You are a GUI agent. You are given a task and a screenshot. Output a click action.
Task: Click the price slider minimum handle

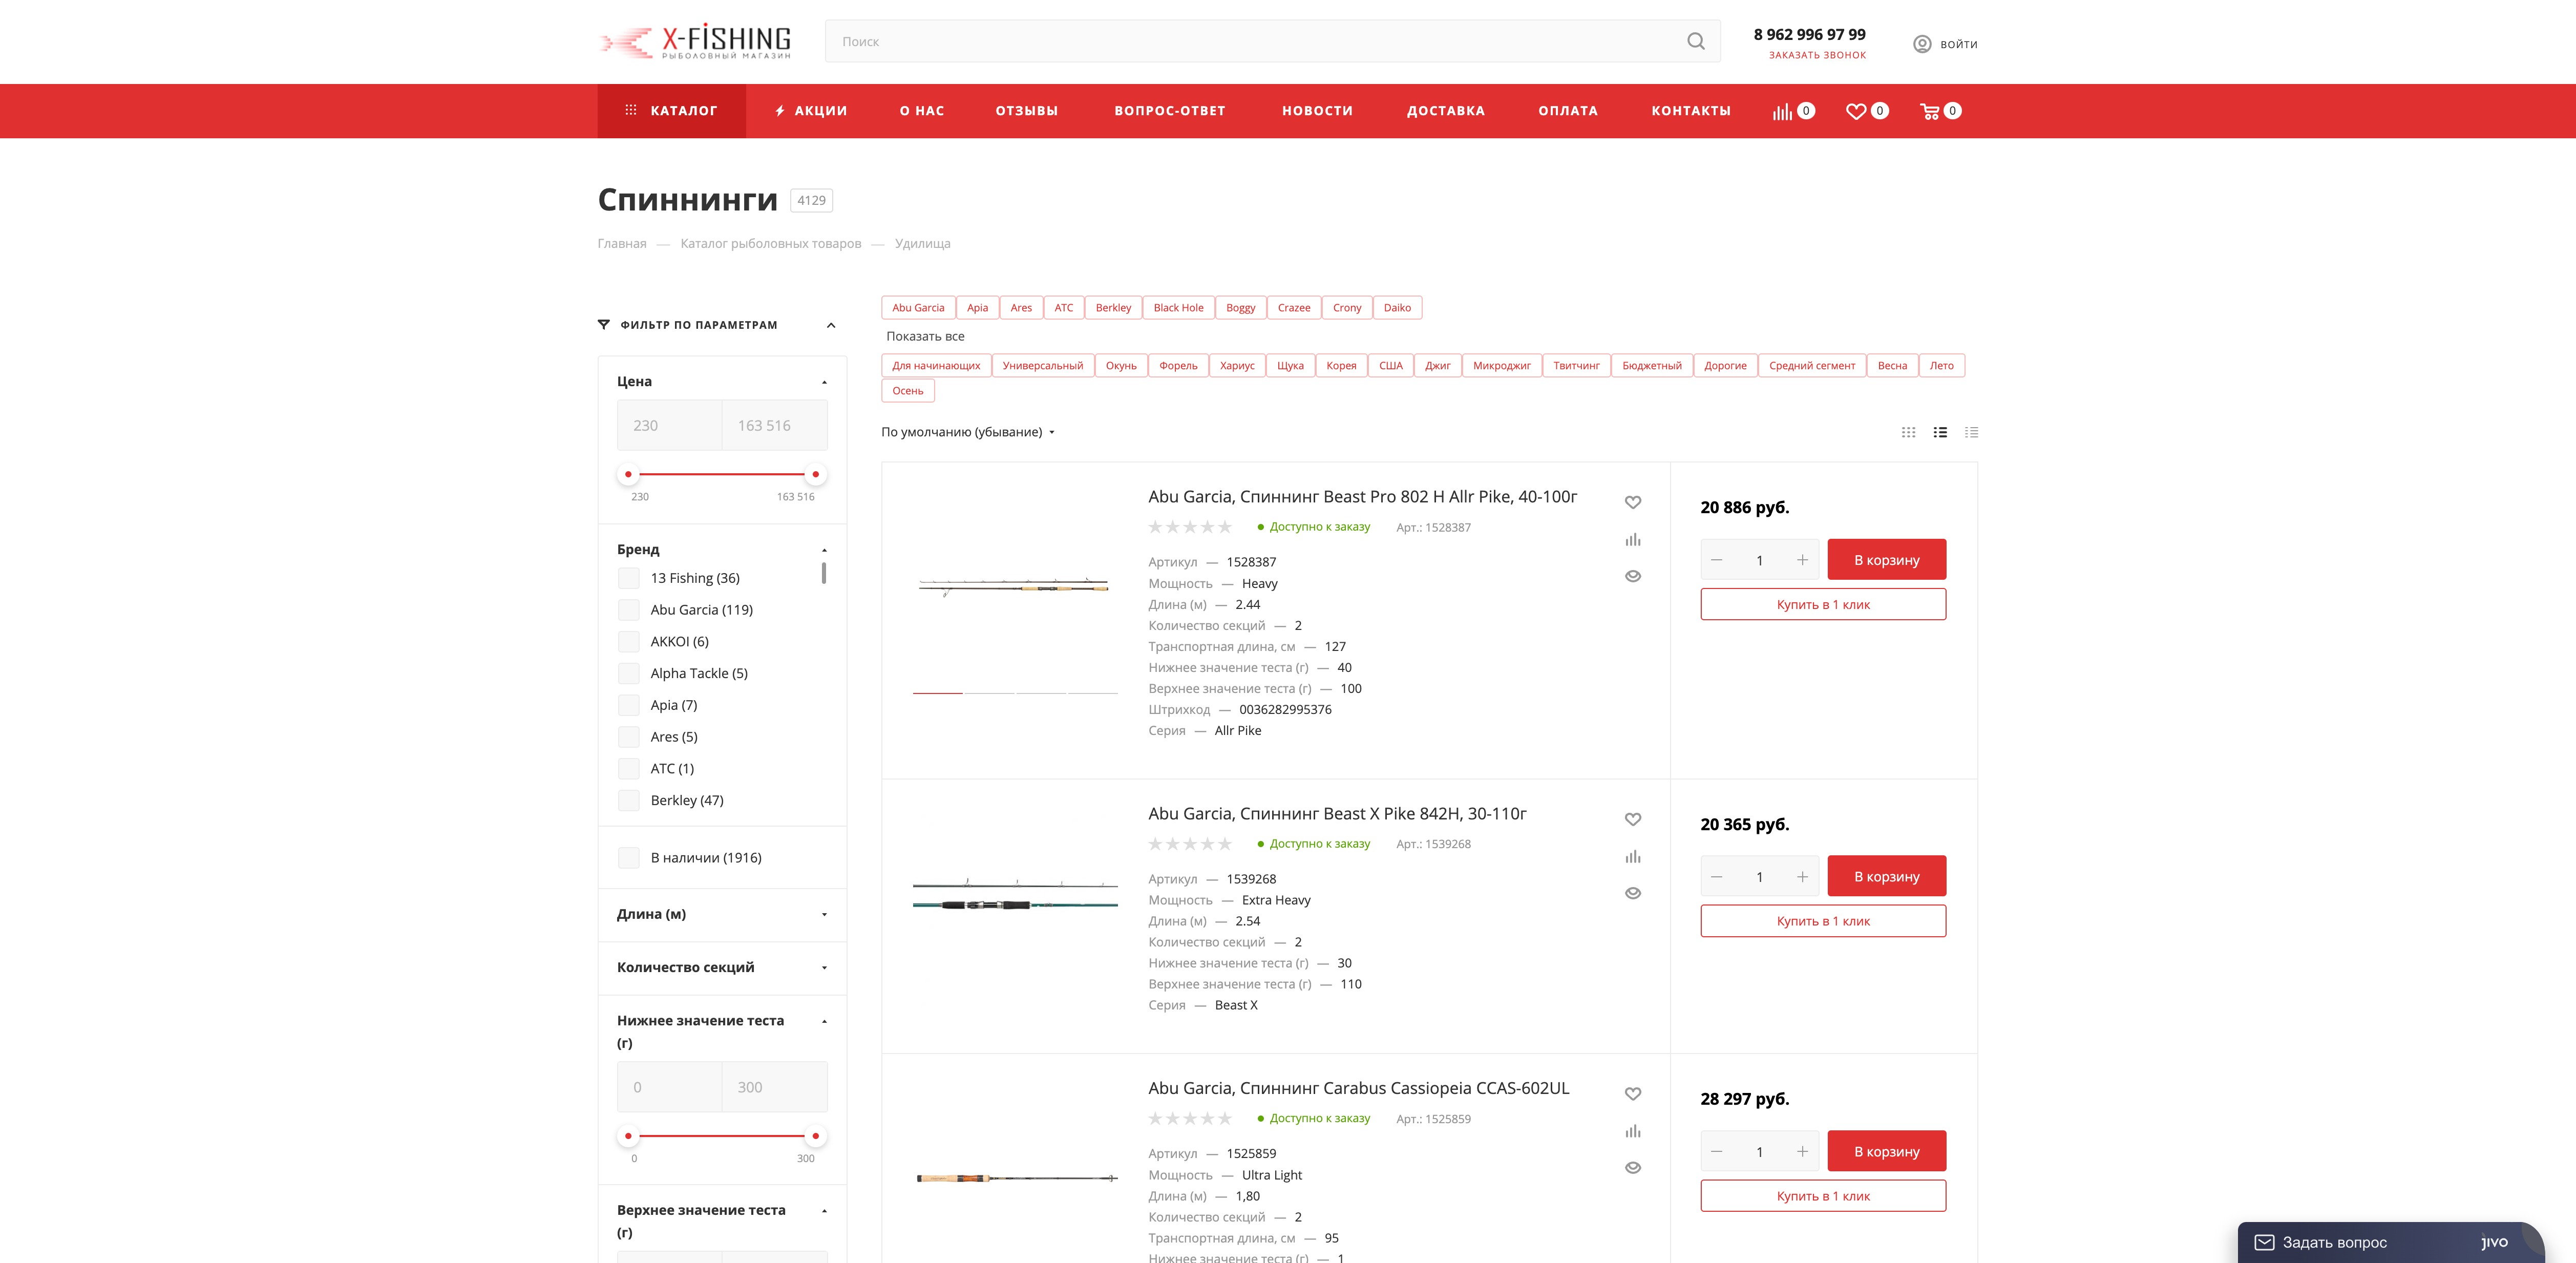coord(628,474)
